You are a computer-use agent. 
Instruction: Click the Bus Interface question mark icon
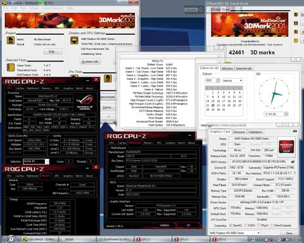(294, 173)
